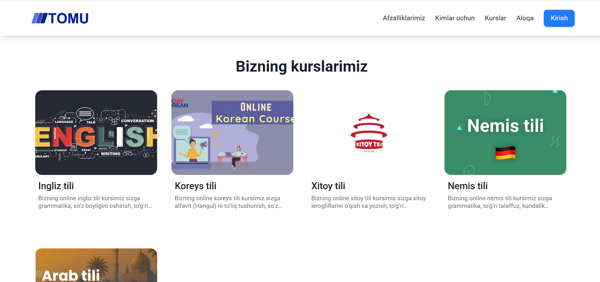Go to Kimlar uchun section

click(455, 18)
